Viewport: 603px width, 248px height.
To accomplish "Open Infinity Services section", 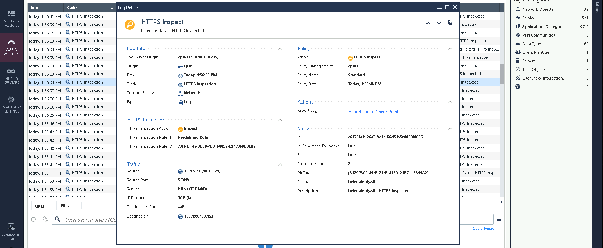I will pos(11,76).
